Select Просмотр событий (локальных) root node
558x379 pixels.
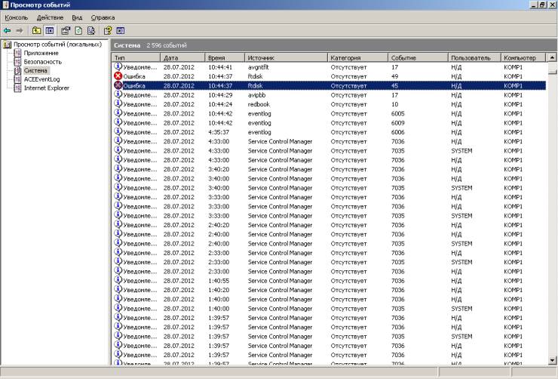[x=57, y=45]
